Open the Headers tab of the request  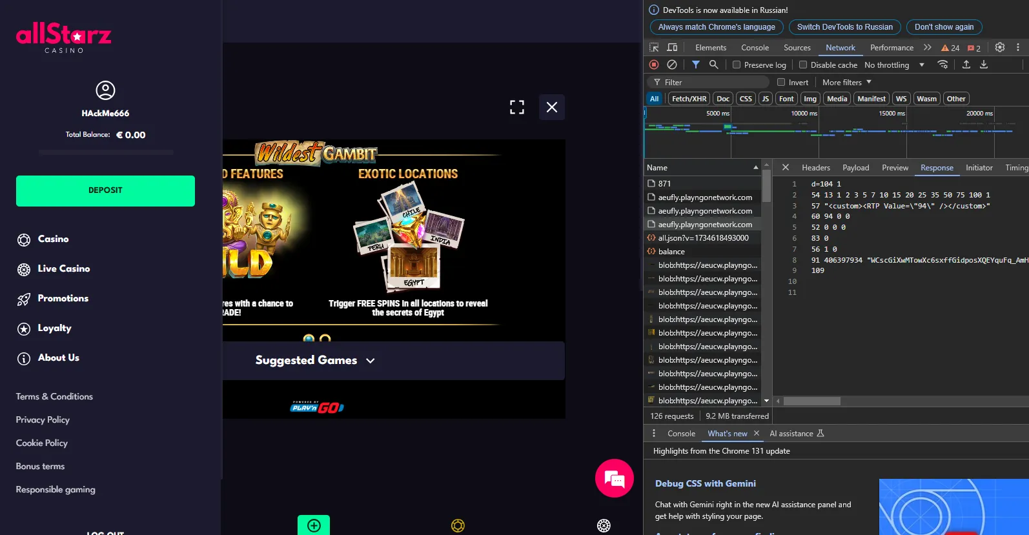click(x=816, y=167)
